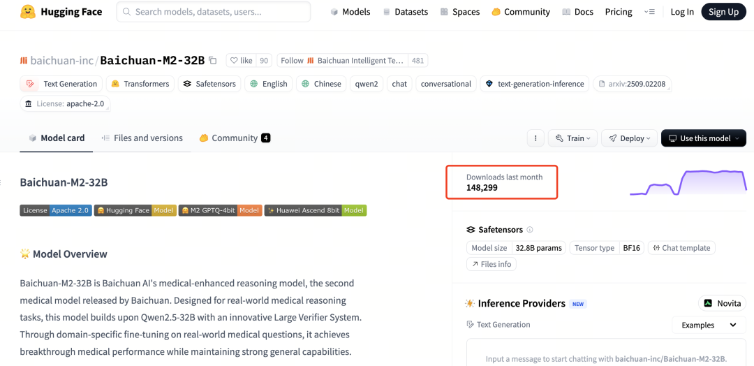Click the Sign Up button
This screenshot has height=366, width=754.
click(x=723, y=12)
